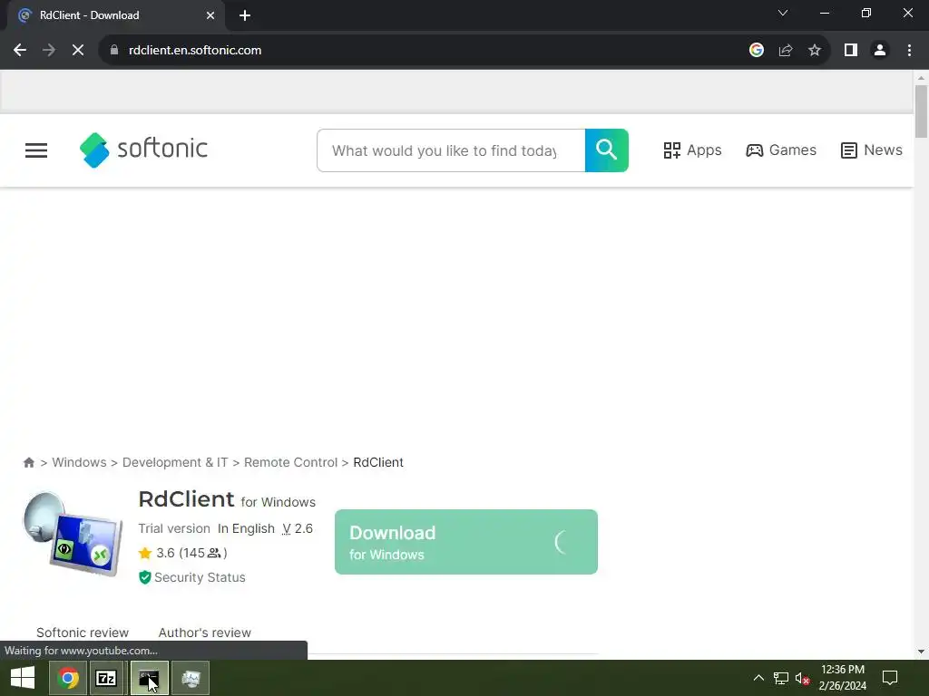929x696 pixels.
Task: Select the RdClient - Download tab
Action: (116, 15)
